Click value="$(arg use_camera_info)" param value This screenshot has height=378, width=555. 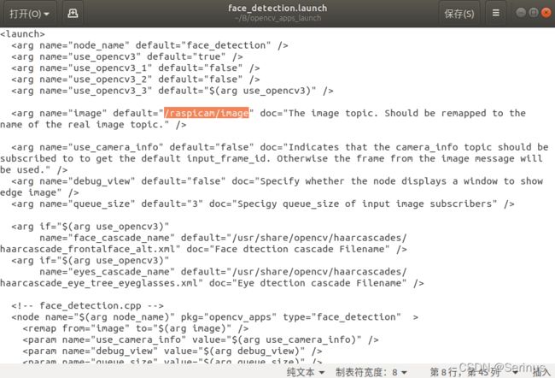point(277,340)
